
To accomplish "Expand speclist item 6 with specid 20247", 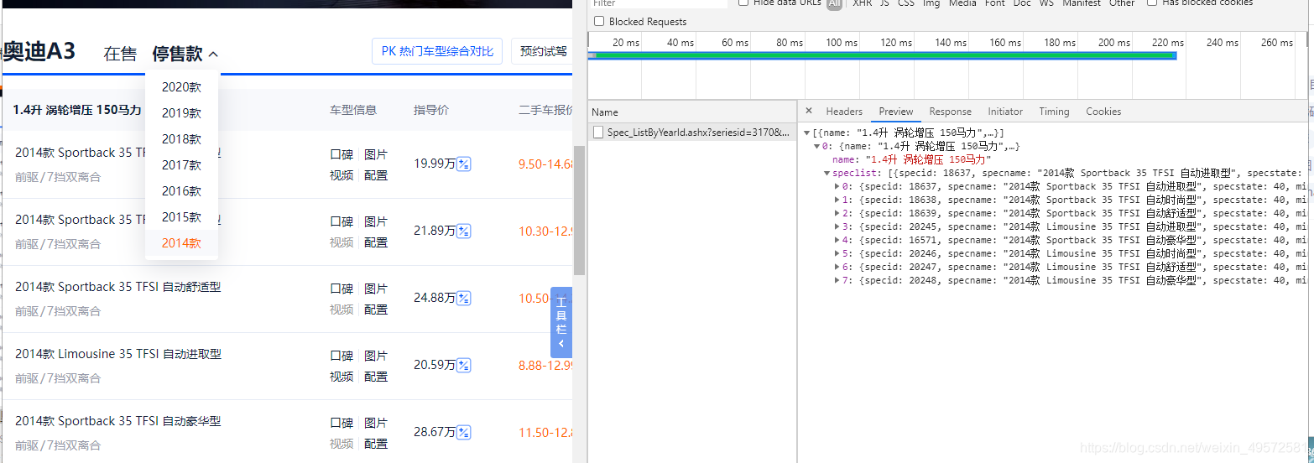I will pos(837,267).
